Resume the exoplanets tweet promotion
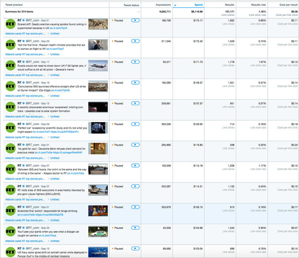The height and width of the screenshot is (258, 299). coord(135,103)
